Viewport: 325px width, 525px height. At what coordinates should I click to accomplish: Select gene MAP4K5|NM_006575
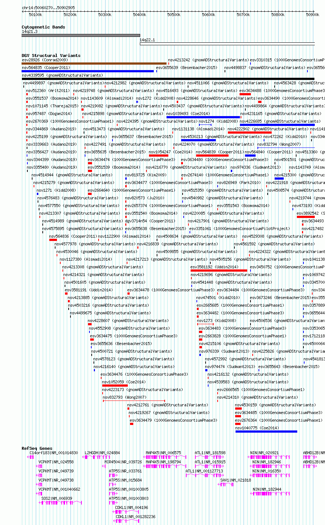coord(163,453)
